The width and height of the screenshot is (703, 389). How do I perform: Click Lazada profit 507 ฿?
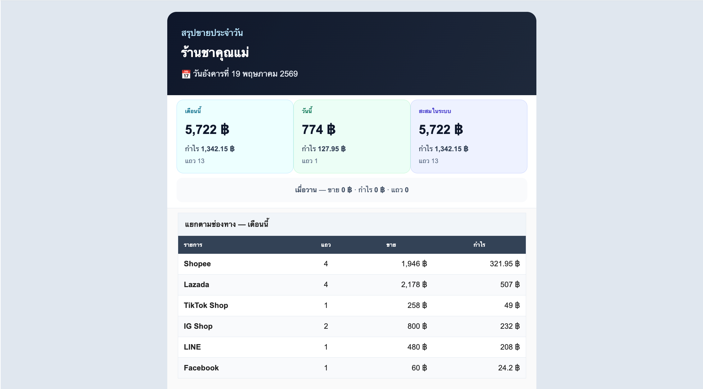click(510, 285)
